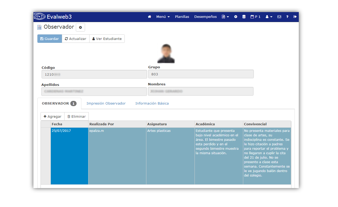Screen dimensions: 338x207
Task: Click the Observador page icon
Action: click(39, 27)
